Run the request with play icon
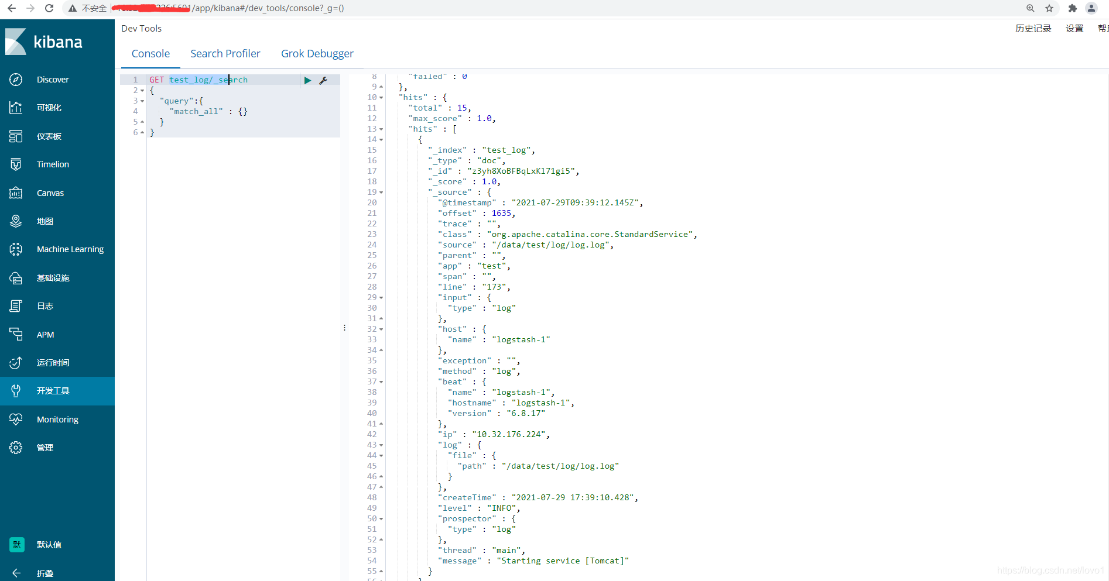This screenshot has width=1109, height=581. (307, 80)
